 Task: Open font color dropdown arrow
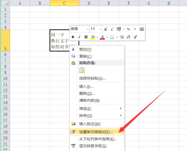coord(107,37)
